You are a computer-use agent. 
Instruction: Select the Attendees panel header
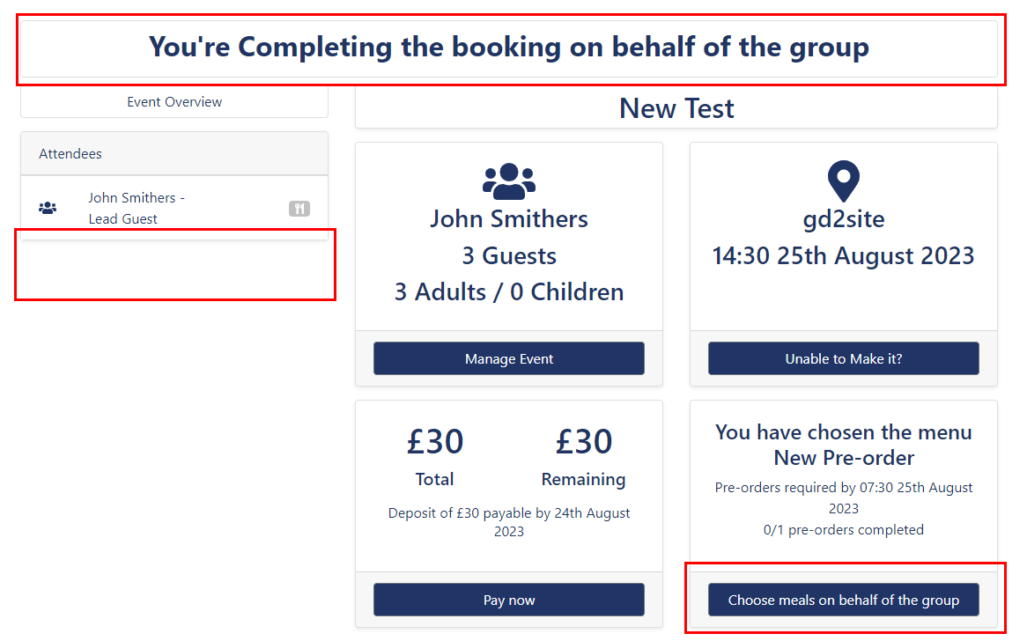click(174, 154)
